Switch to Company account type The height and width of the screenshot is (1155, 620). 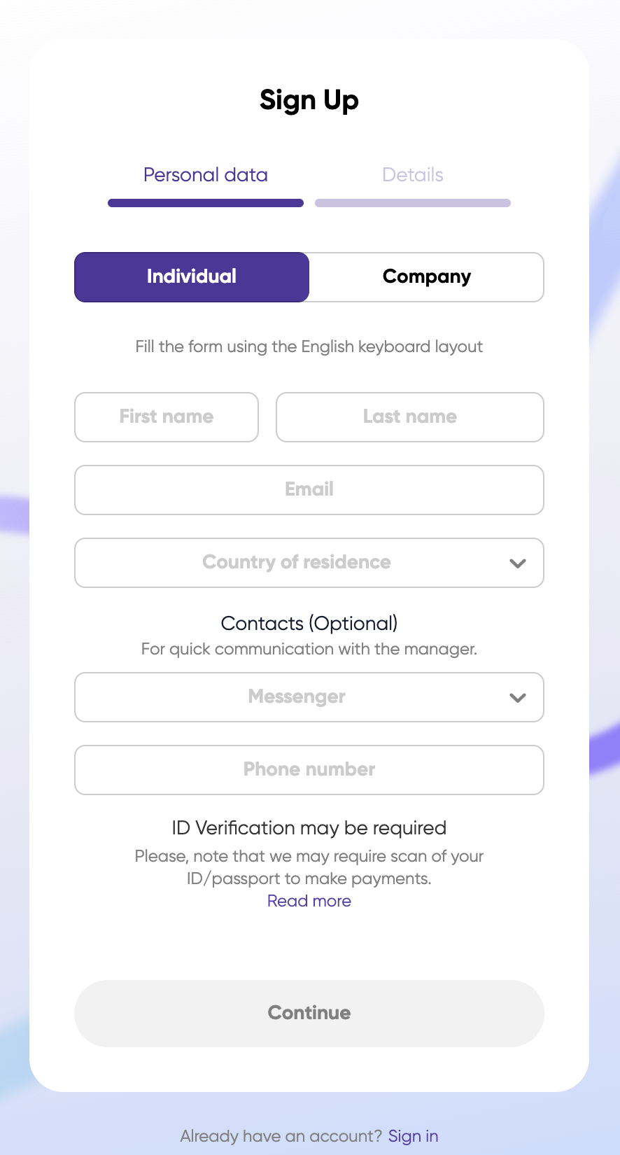(426, 276)
